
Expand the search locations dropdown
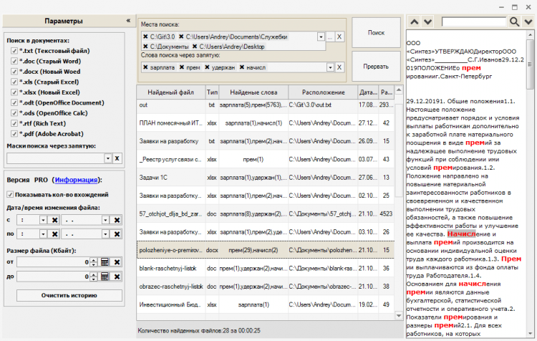click(320, 37)
